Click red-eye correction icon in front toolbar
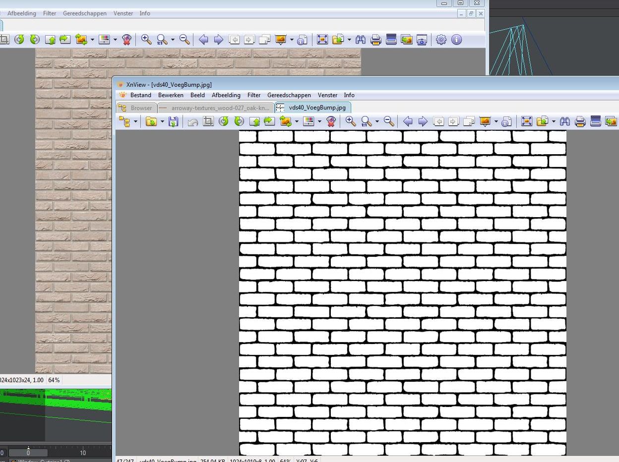The height and width of the screenshot is (462, 619). (x=331, y=121)
